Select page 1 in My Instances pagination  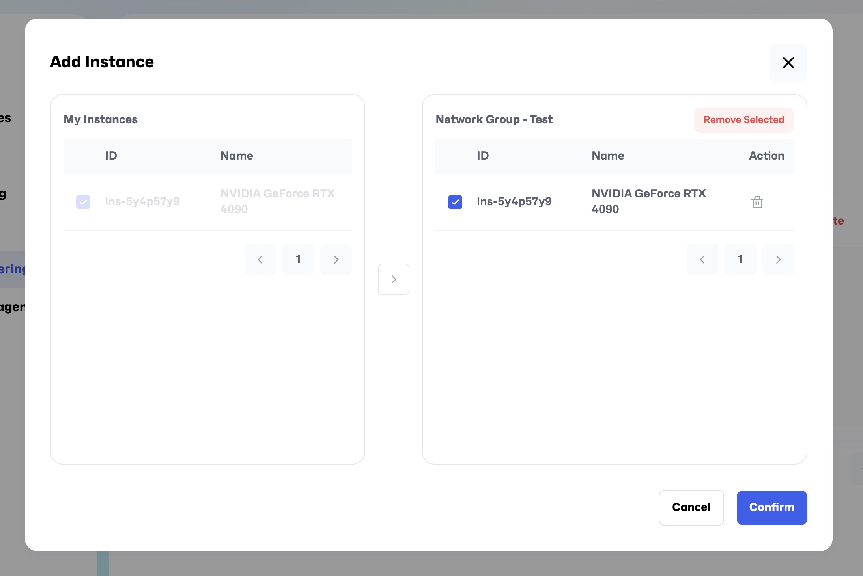(298, 259)
